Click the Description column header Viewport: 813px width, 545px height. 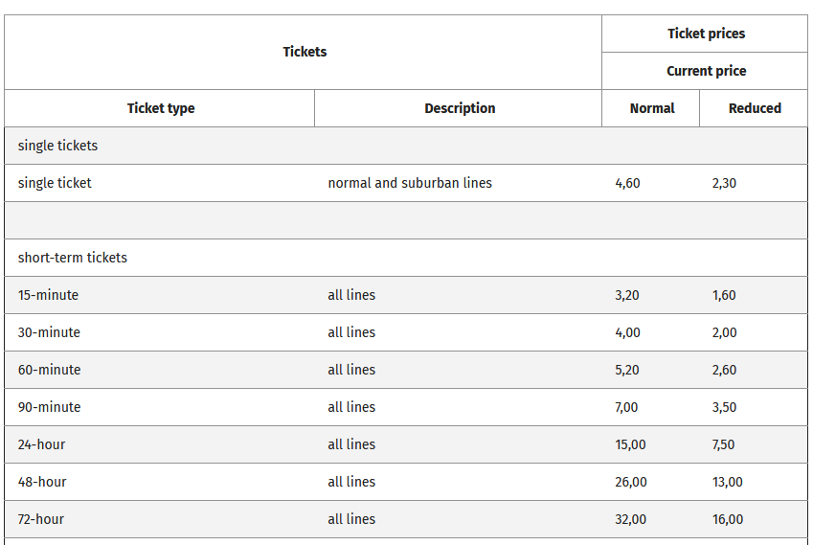point(460,108)
